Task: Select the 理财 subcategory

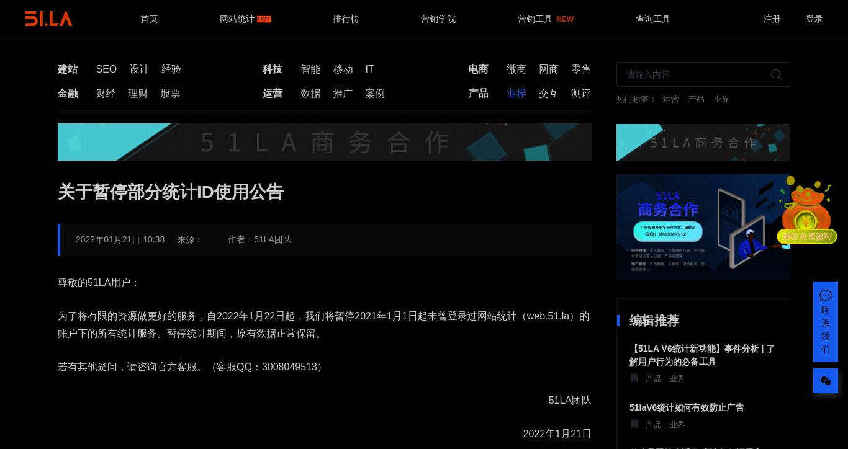Action: tap(138, 94)
